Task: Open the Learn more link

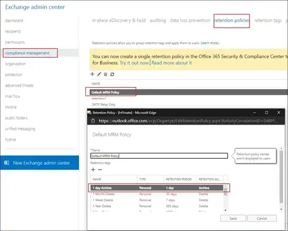Action: pyautogui.click(x=210, y=43)
